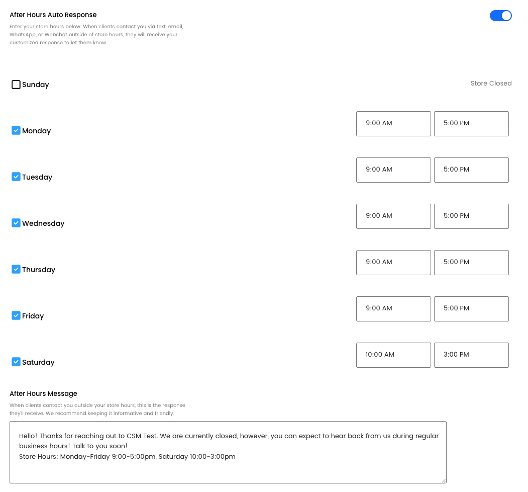This screenshot has width=528, height=492.
Task: Open Tuesday's opening time field
Action: (x=393, y=170)
